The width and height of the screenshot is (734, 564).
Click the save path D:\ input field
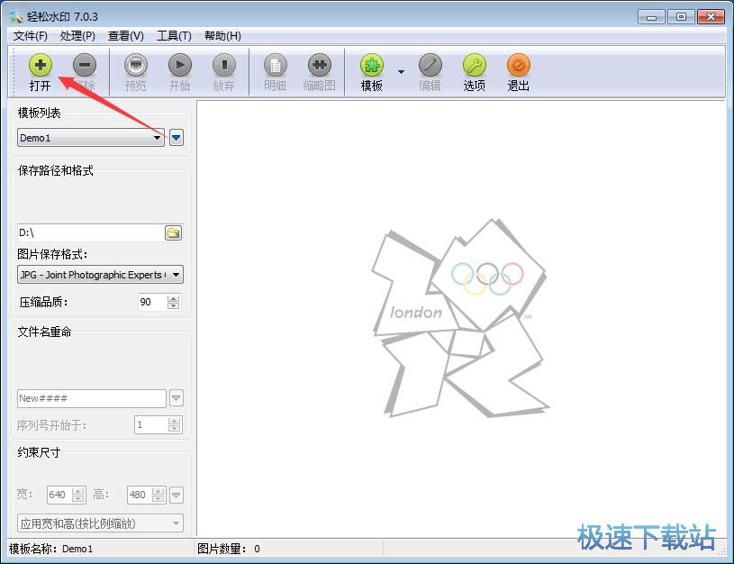(x=90, y=232)
